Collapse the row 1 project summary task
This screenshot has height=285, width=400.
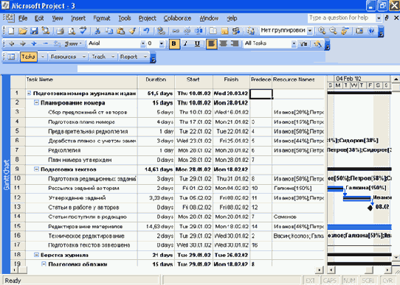tap(29, 94)
